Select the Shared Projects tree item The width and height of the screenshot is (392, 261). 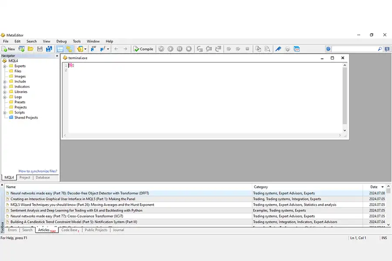pyautogui.click(x=24, y=117)
